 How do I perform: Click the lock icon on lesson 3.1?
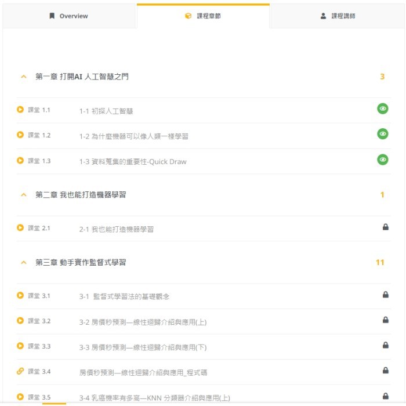(x=385, y=295)
